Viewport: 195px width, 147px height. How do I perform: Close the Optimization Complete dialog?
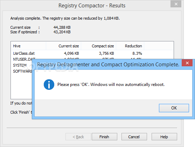click(187, 63)
